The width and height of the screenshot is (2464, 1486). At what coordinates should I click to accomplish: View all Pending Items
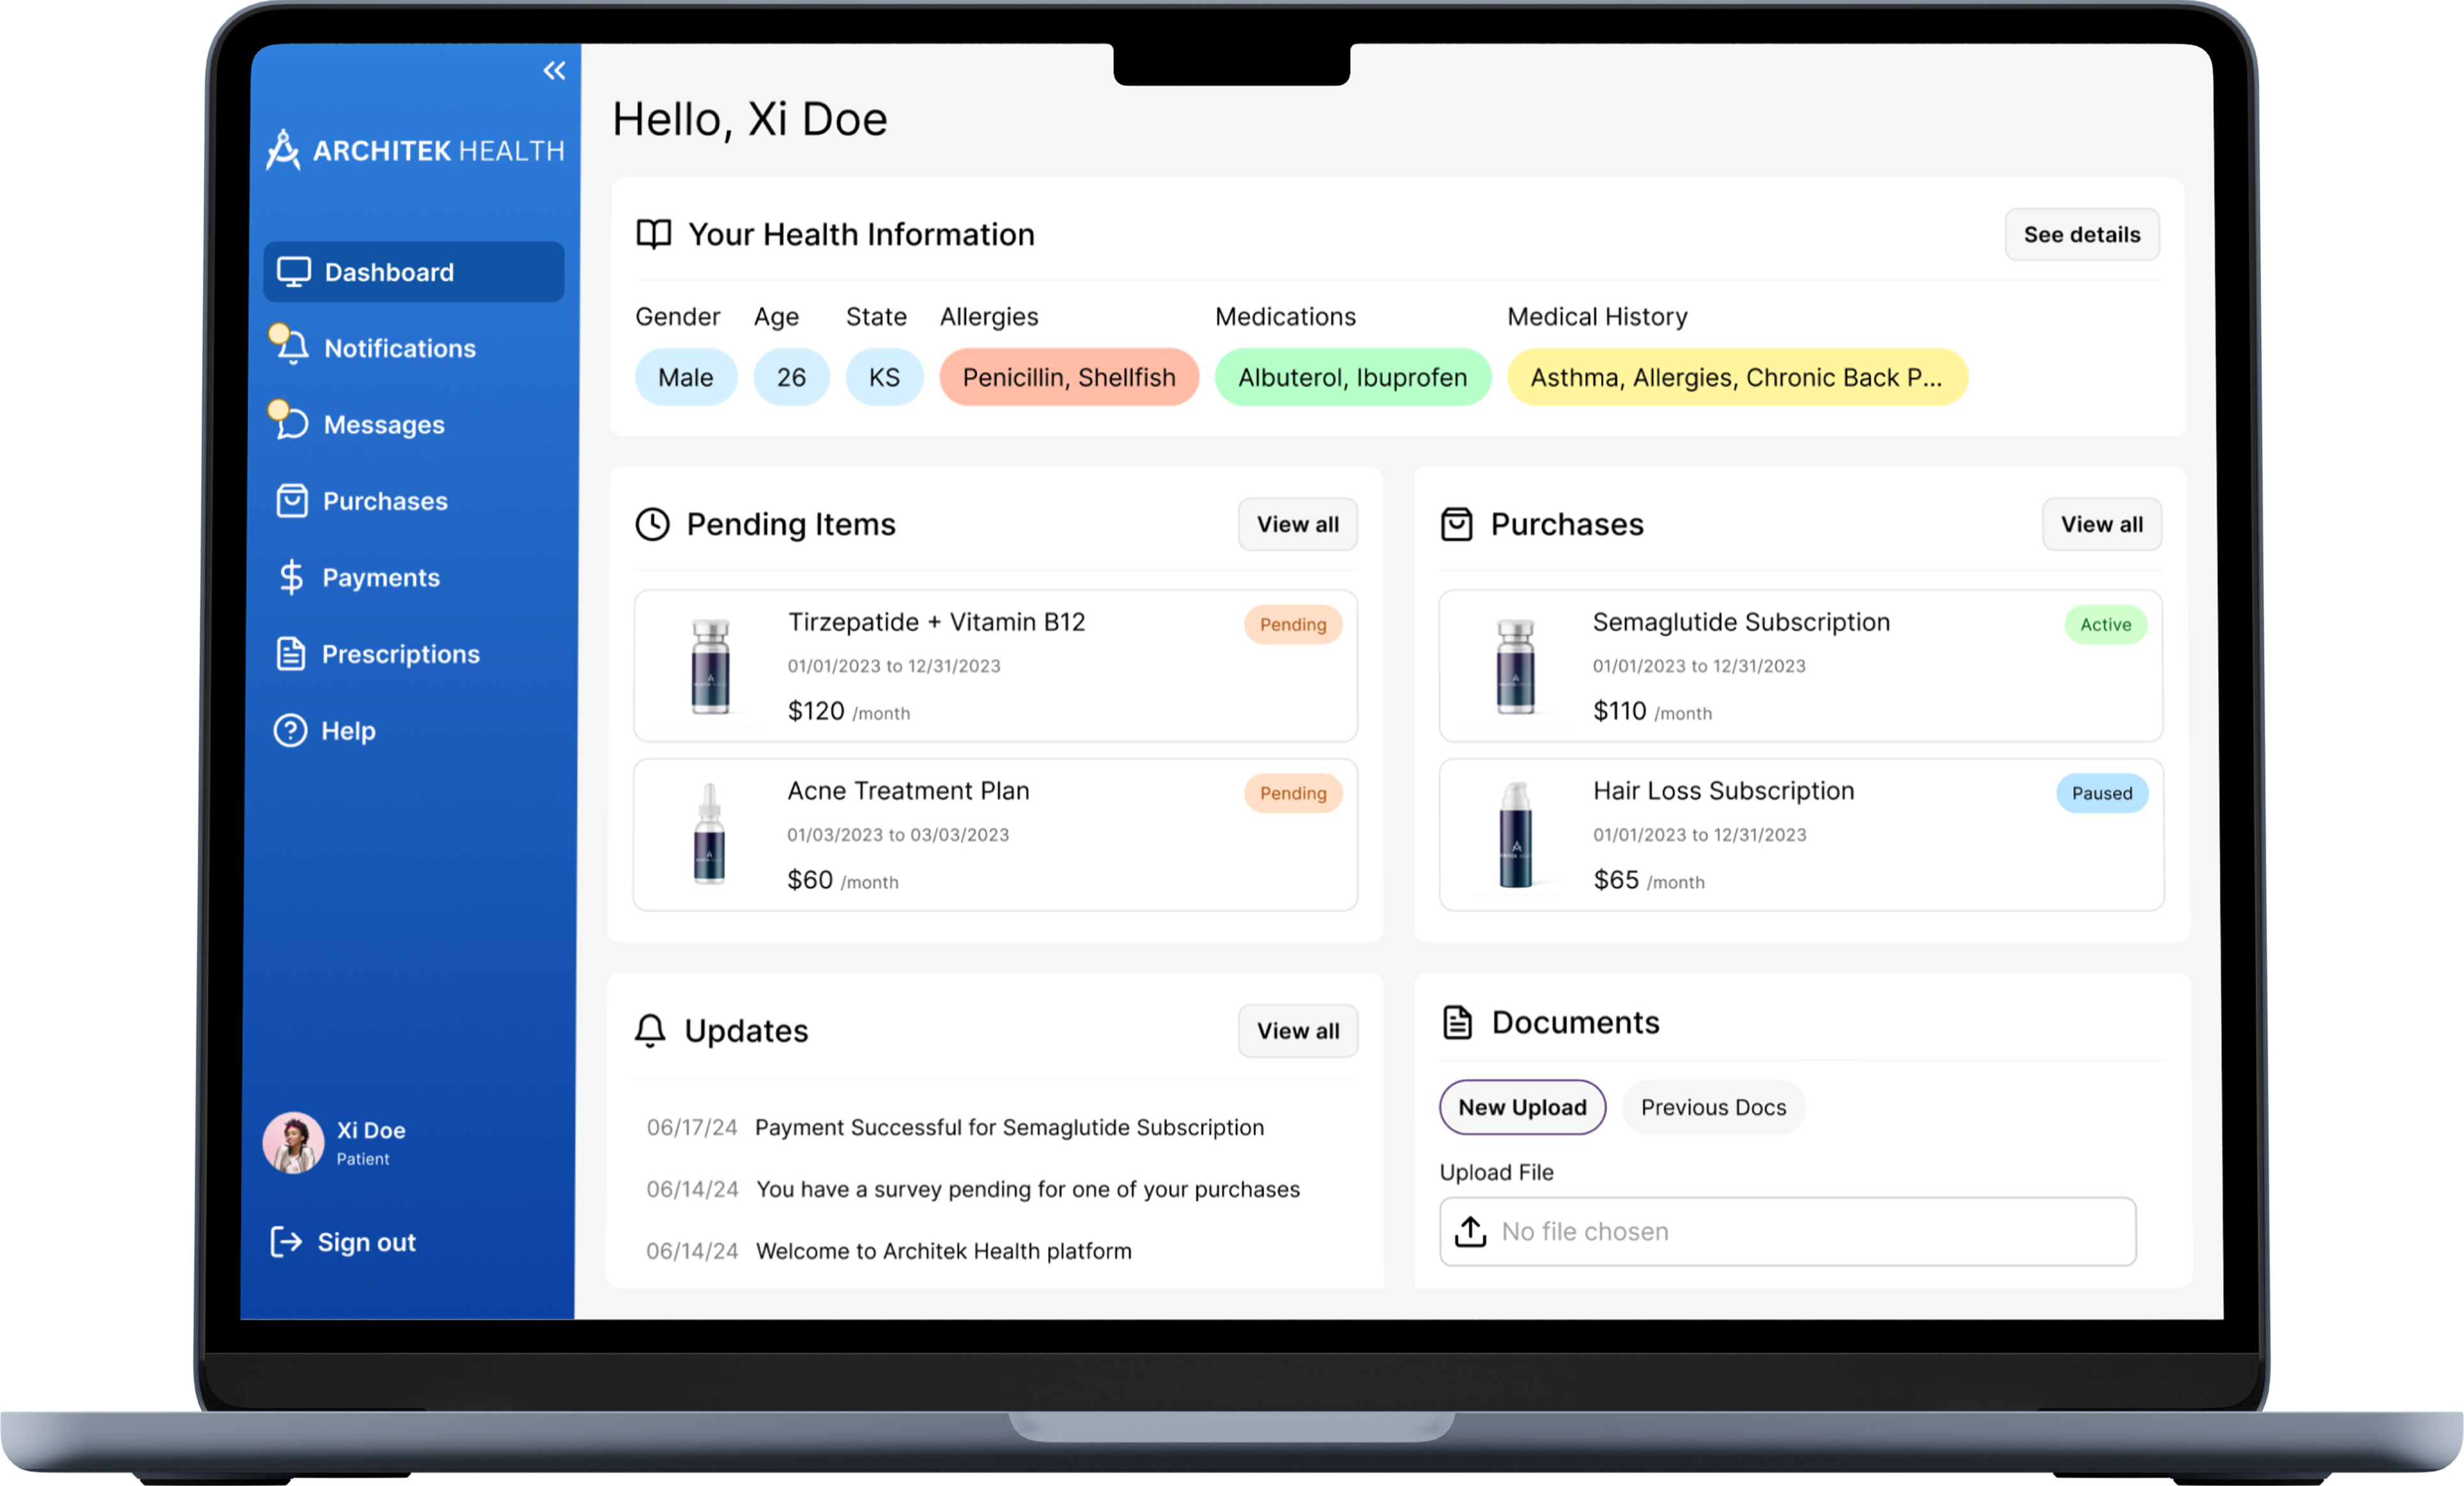[x=1297, y=524]
